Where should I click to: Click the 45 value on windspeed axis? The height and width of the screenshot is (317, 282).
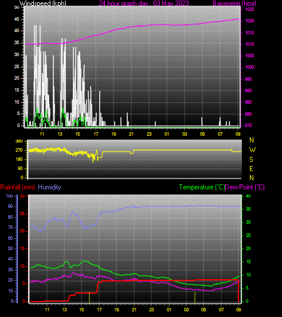click(17, 19)
